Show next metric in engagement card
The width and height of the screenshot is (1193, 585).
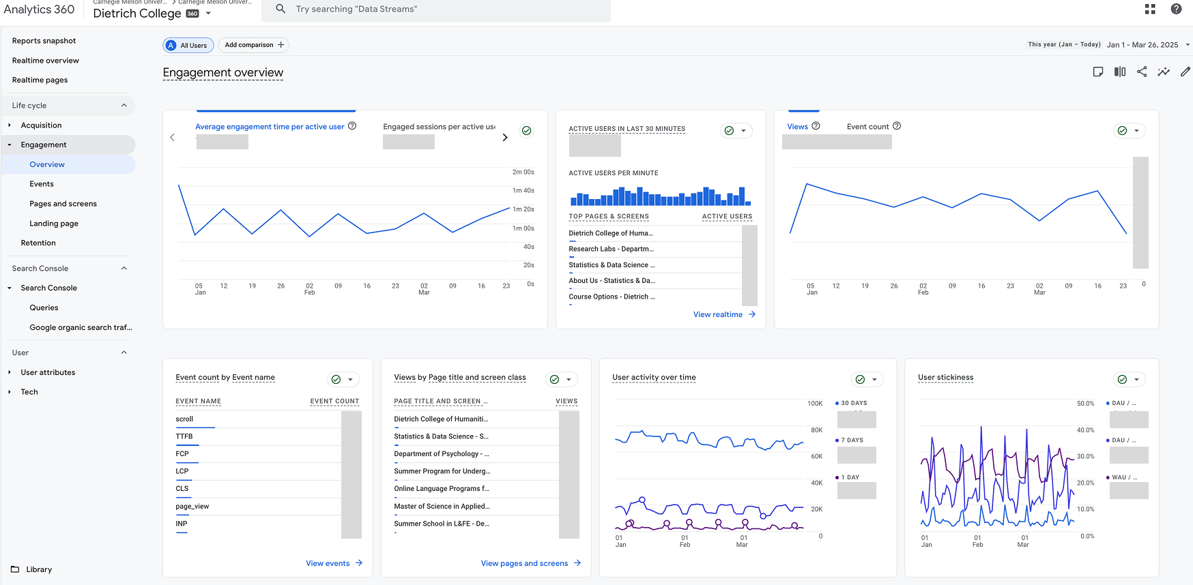(505, 137)
